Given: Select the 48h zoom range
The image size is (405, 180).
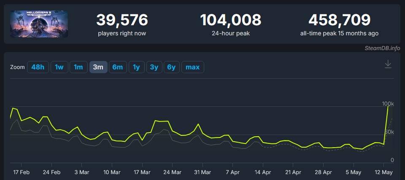Looking at the screenshot, I should 38,67.
